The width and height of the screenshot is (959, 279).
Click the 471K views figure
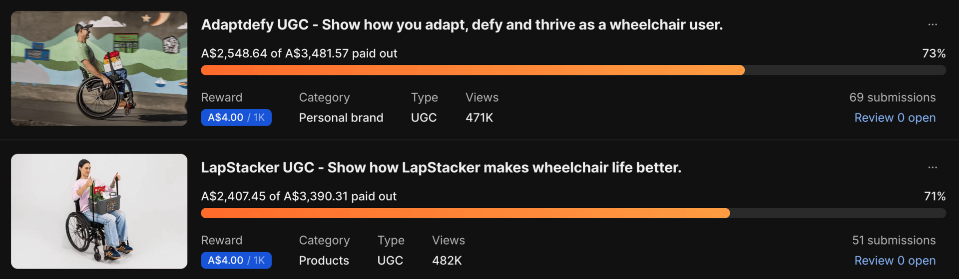click(x=479, y=118)
